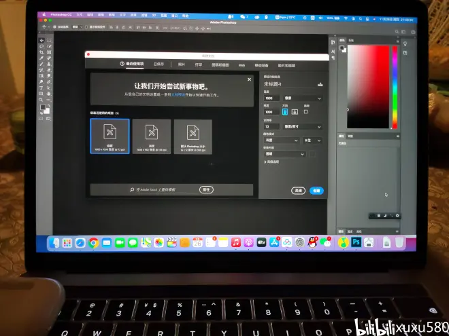Click the rainbow hue slider strip
The height and width of the screenshot is (336, 449).
[395, 87]
